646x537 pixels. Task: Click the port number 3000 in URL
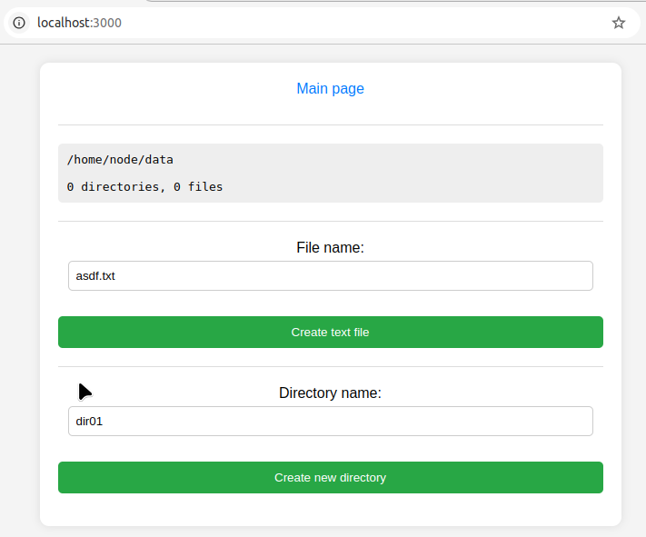tap(107, 23)
